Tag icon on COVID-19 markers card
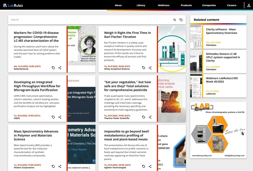The image size is (253, 171). 53,68
